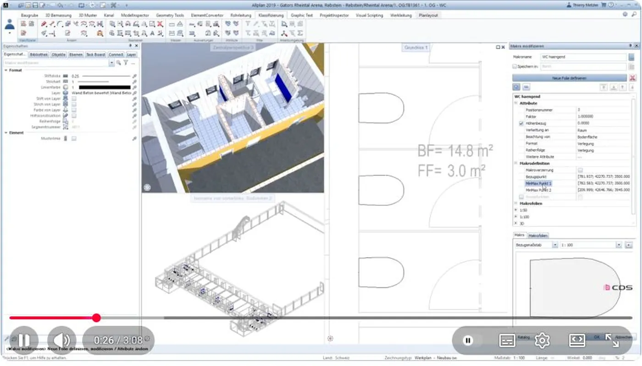642x366 pixels.
Task: Turn on subtitles in the video player
Action: tap(507, 340)
